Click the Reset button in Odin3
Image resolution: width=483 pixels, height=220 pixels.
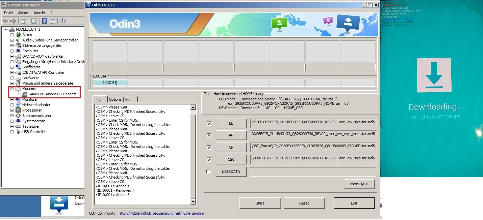coord(304,203)
